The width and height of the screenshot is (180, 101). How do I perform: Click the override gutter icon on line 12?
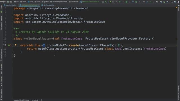click(x=9, y=45)
